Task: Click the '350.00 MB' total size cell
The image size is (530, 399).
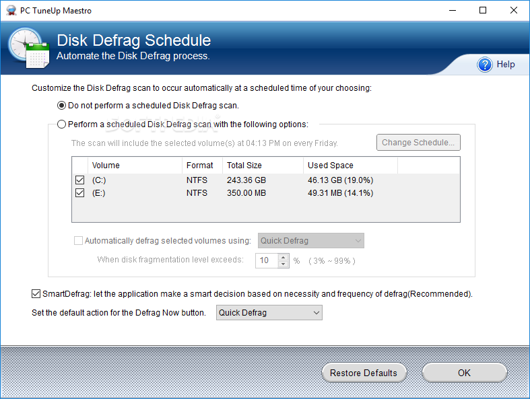Action: click(246, 193)
